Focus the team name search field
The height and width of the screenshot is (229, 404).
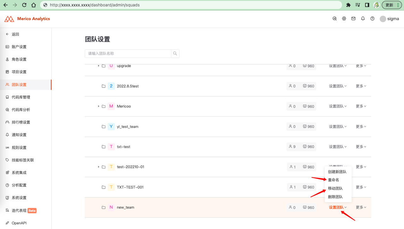pos(128,54)
